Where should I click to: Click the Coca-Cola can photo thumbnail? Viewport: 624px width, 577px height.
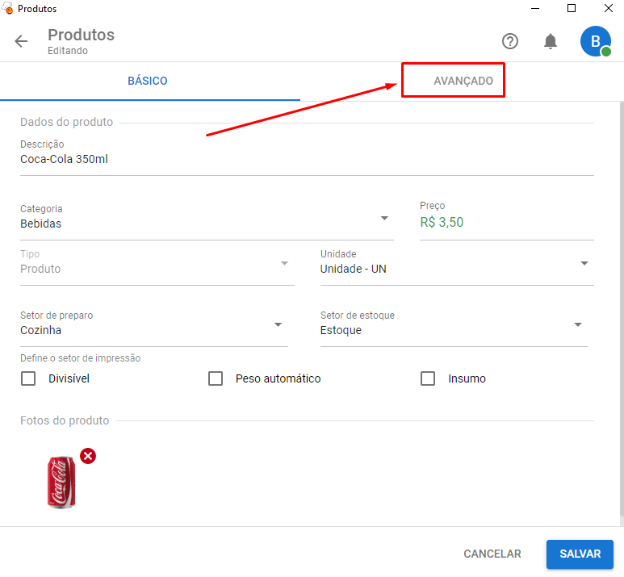(61, 481)
